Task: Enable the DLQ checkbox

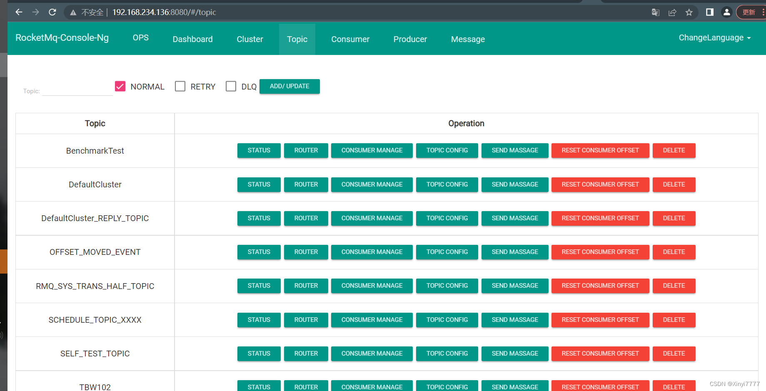Action: 231,86
